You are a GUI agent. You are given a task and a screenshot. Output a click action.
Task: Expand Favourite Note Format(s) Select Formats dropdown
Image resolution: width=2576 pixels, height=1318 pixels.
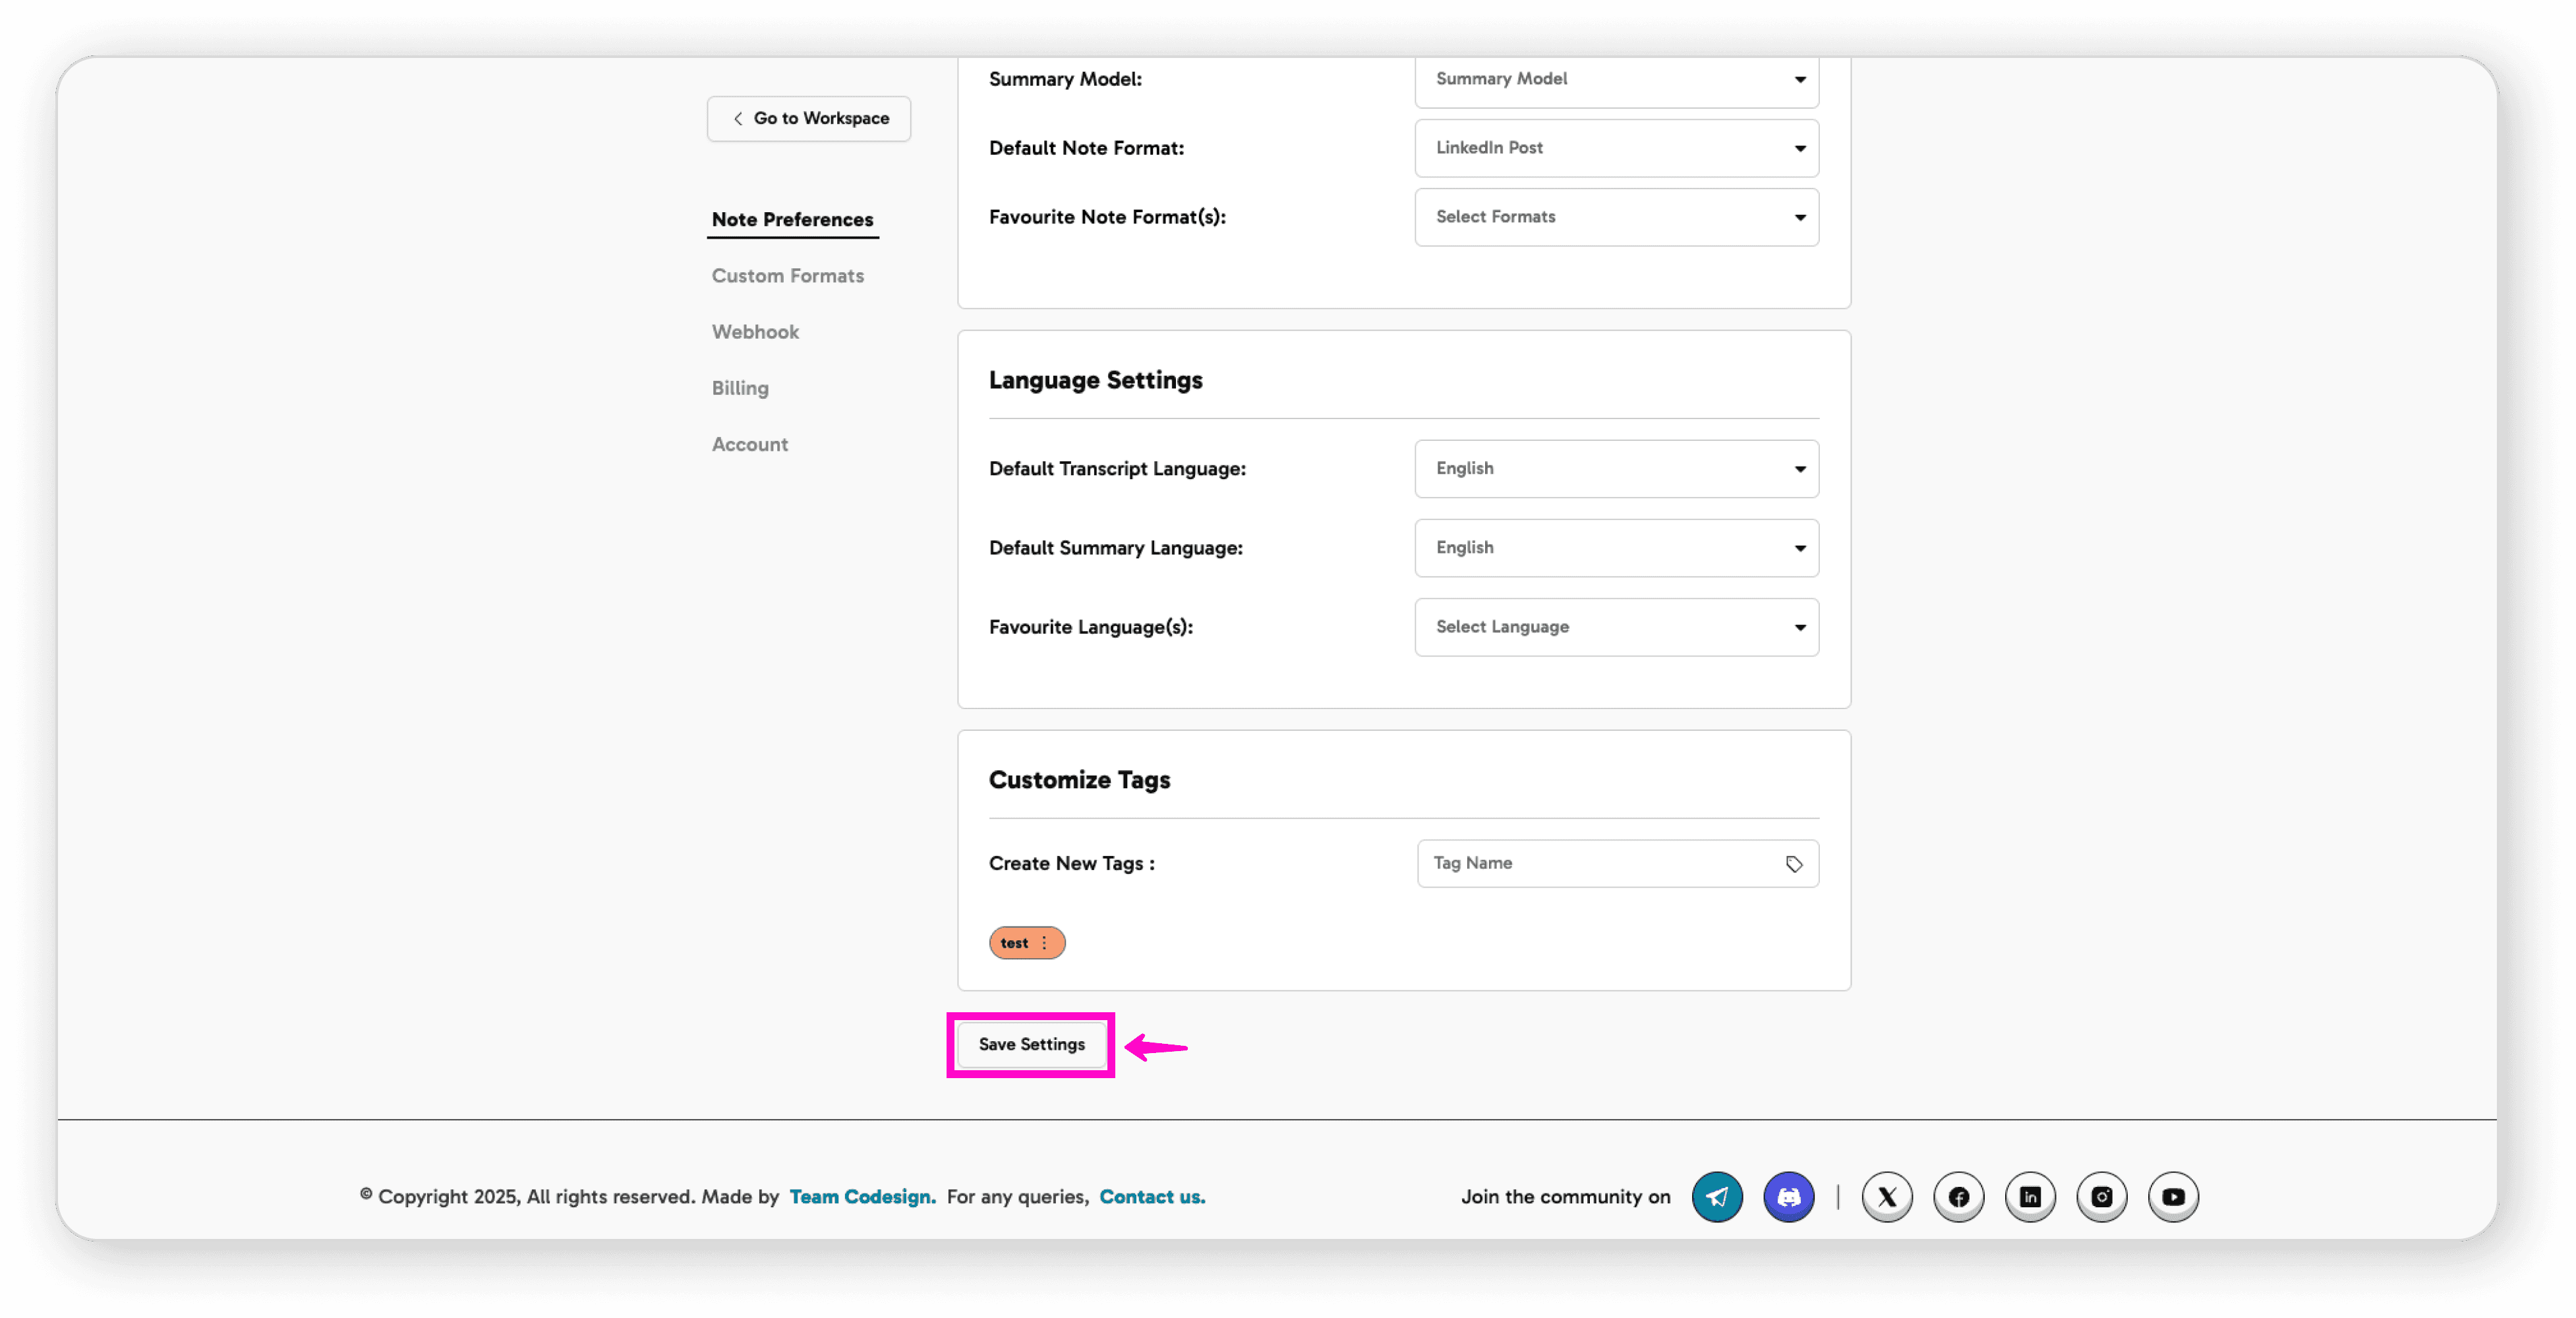pyautogui.click(x=1616, y=217)
